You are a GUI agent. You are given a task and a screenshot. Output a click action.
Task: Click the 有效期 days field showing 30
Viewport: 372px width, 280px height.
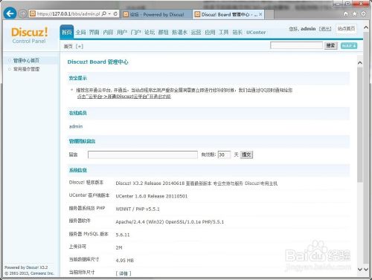(224, 154)
